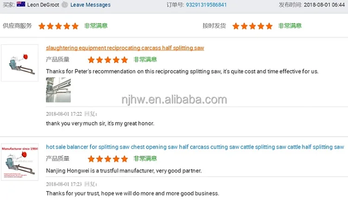This screenshot has width=348, height=200.
Task: Click the first product thumbnail of the splitting saw
Action: point(20,63)
